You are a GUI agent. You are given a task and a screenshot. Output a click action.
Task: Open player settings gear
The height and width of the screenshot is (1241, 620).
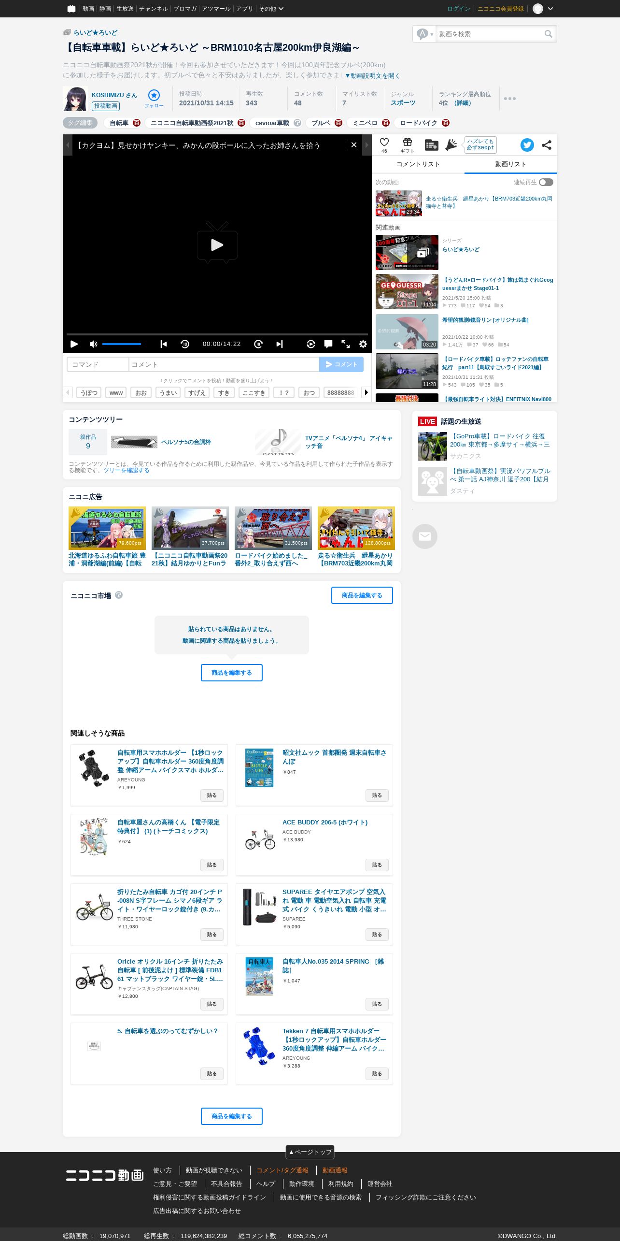point(363,344)
